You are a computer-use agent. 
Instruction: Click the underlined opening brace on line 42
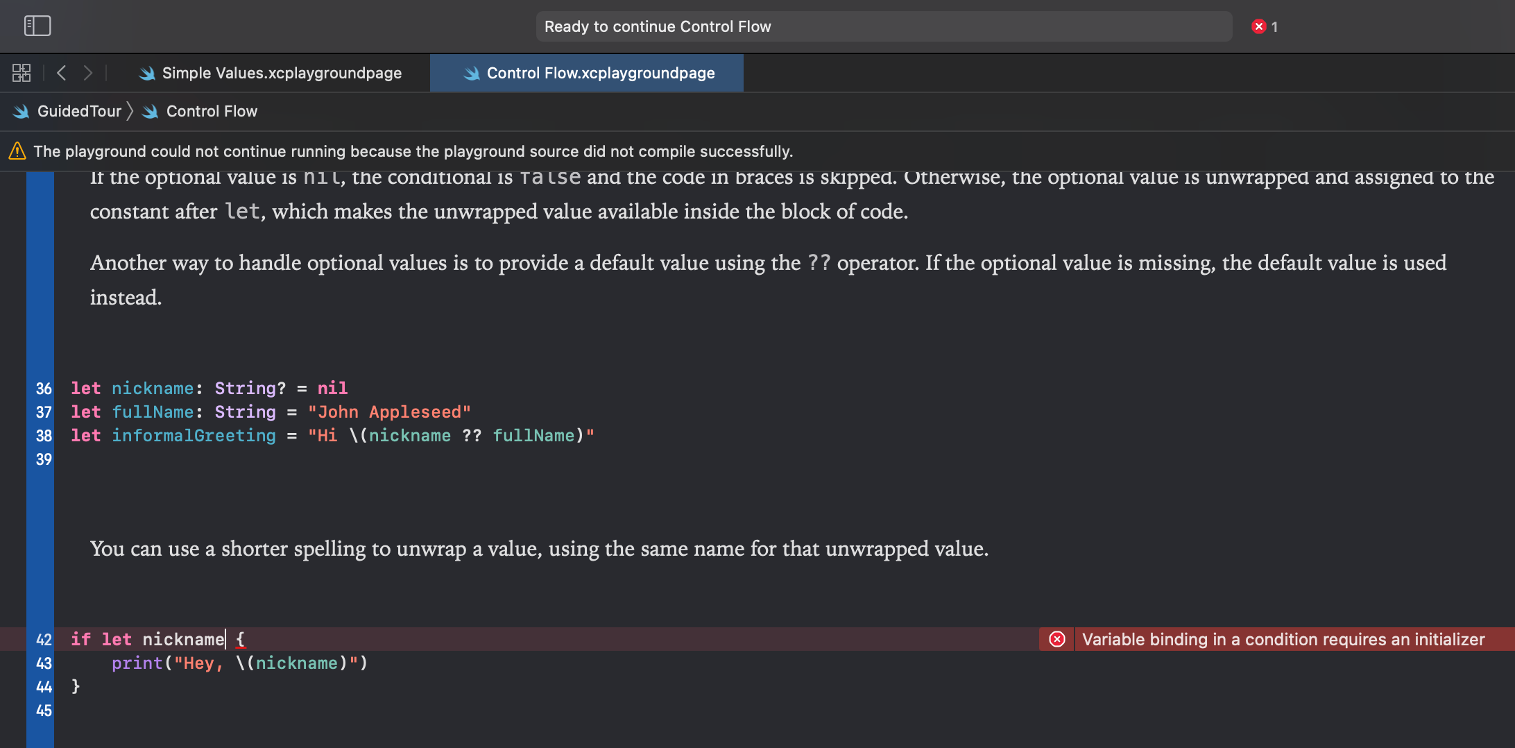pyautogui.click(x=240, y=639)
